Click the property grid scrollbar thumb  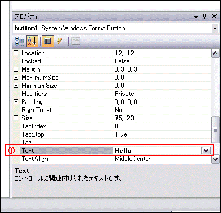pos(216,130)
